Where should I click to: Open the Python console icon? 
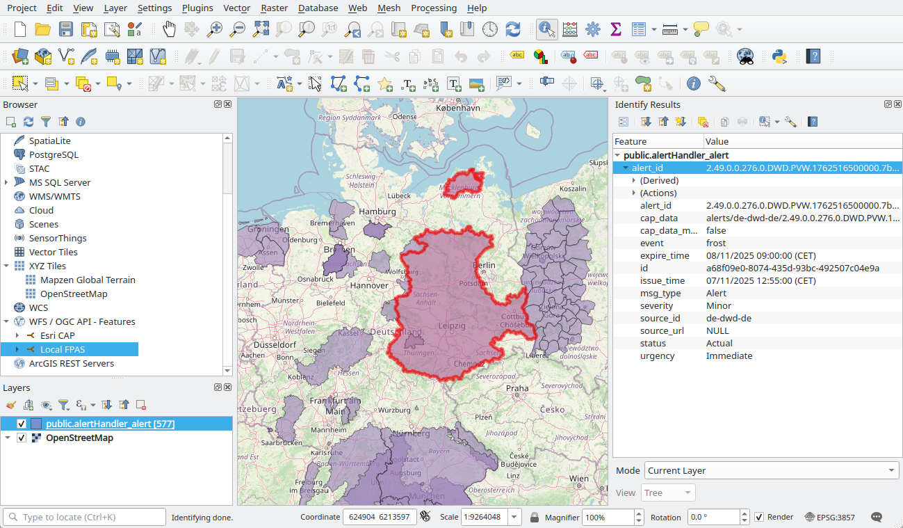point(779,56)
